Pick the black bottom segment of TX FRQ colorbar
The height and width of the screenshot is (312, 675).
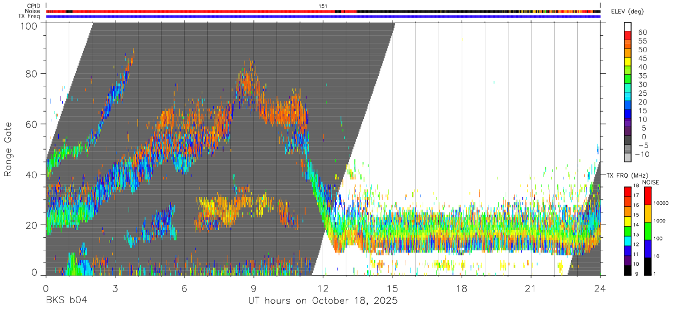coord(628,271)
